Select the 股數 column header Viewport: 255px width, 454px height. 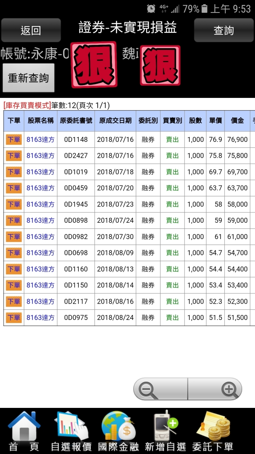pos(195,121)
